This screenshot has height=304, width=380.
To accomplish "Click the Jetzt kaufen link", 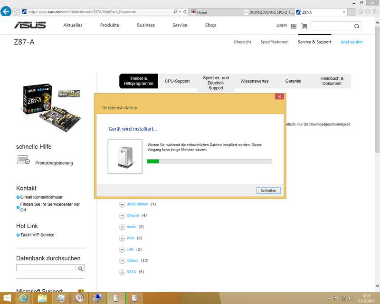I will [351, 42].
